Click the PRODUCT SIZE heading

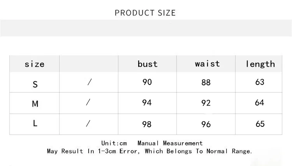click(145, 13)
